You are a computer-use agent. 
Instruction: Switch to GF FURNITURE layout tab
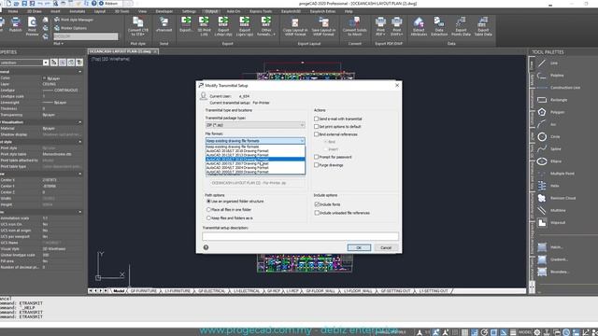(x=144, y=291)
